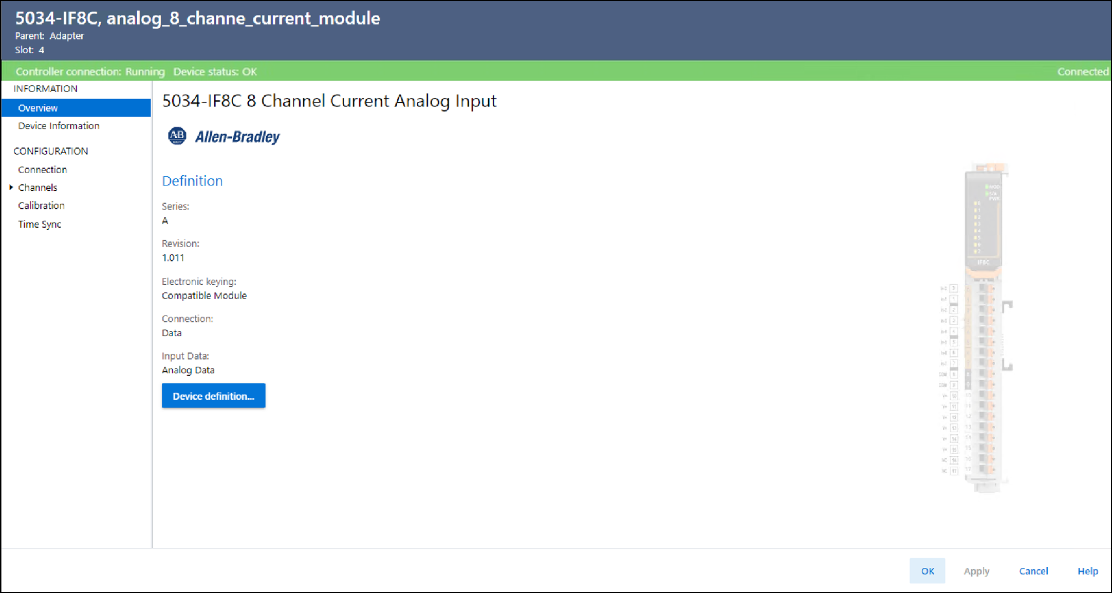
Task: Open the Time Sync settings
Action: click(40, 224)
